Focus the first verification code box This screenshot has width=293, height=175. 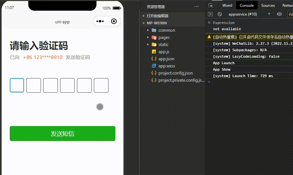[x=17, y=85]
